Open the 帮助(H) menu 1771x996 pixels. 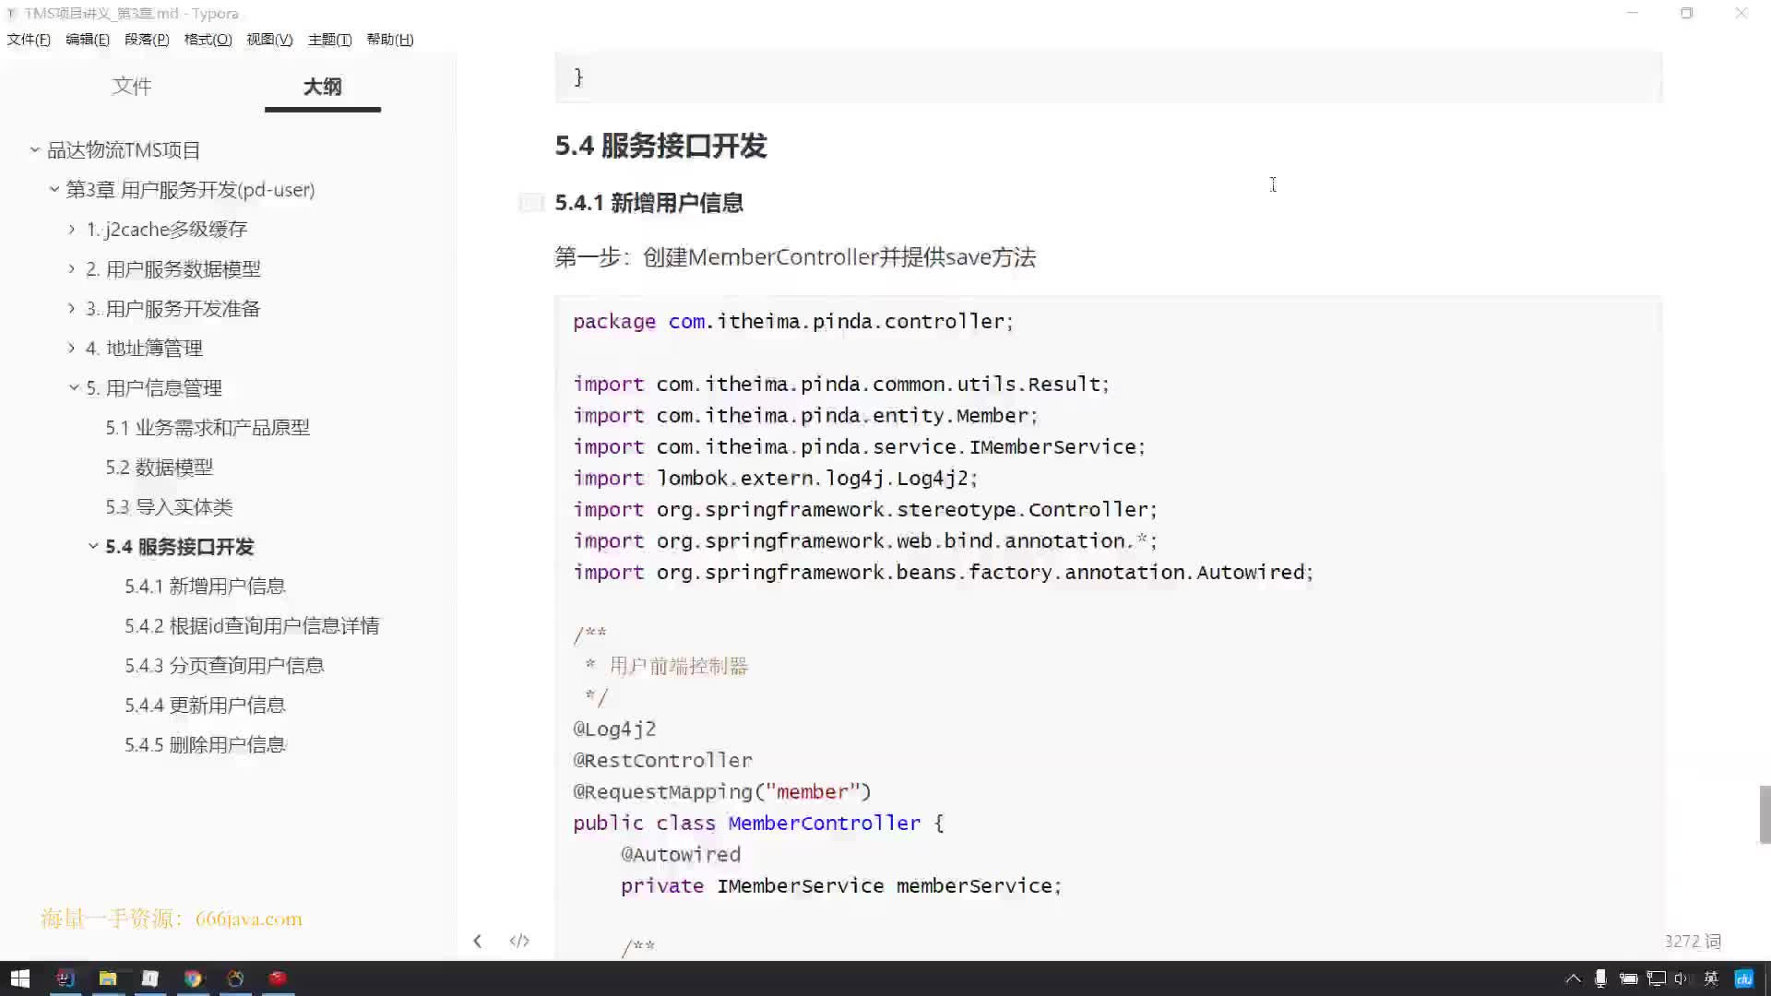coord(390,40)
